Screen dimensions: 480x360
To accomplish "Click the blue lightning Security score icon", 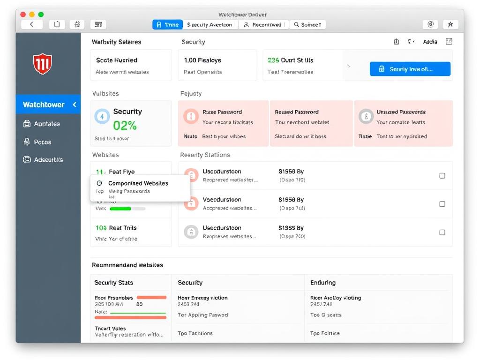I will 102,116.
